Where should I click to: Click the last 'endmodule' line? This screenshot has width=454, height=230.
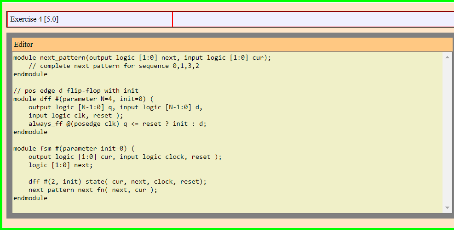coord(30,198)
